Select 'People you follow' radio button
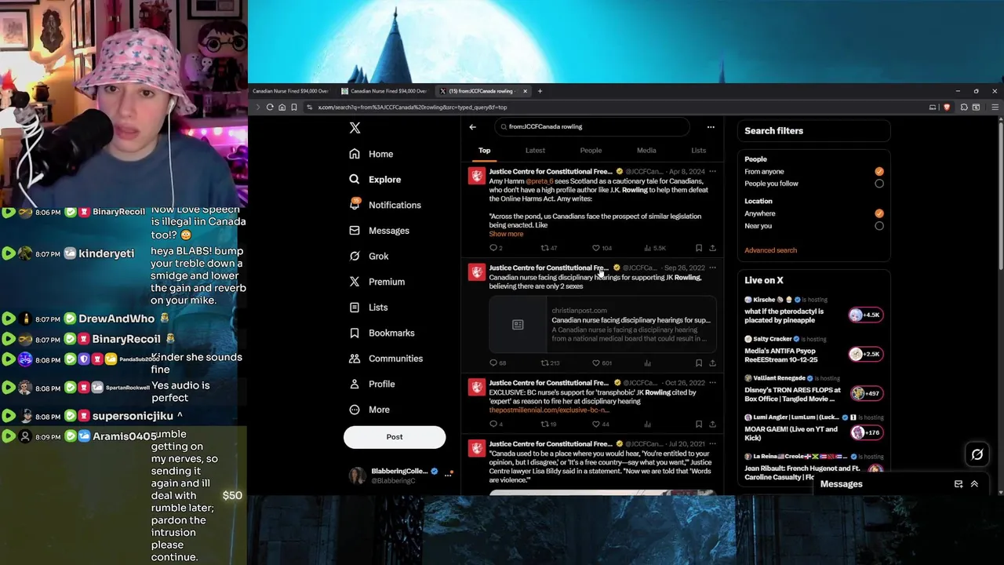The image size is (1004, 565). (879, 184)
